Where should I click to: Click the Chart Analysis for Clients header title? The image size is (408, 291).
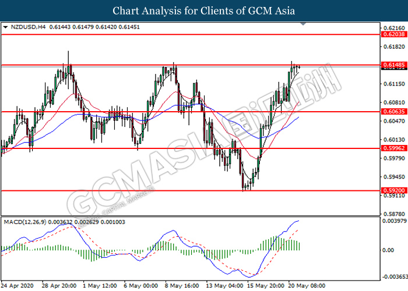click(204, 11)
